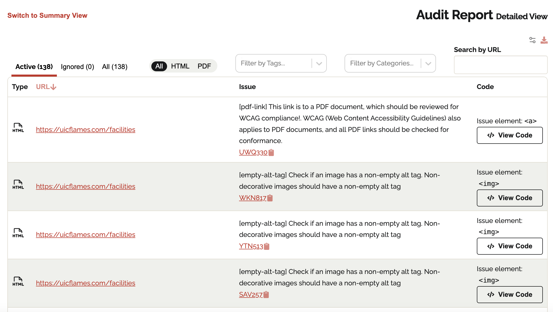Copy issue ID UWQ330 via clipboard icon
553x312 pixels.
271,152
